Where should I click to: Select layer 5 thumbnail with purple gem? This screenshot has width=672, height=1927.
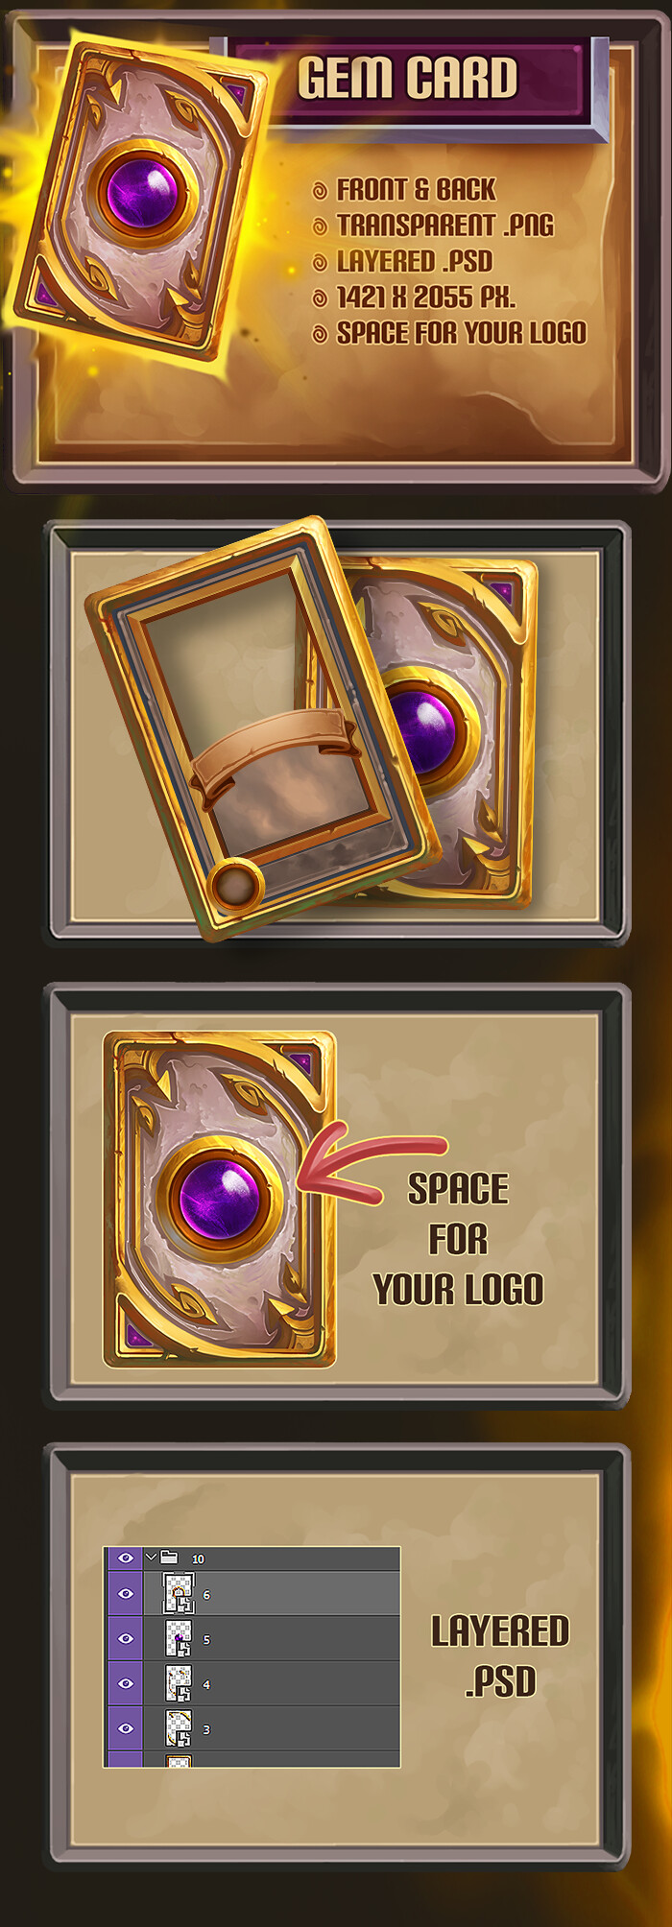(x=179, y=1638)
